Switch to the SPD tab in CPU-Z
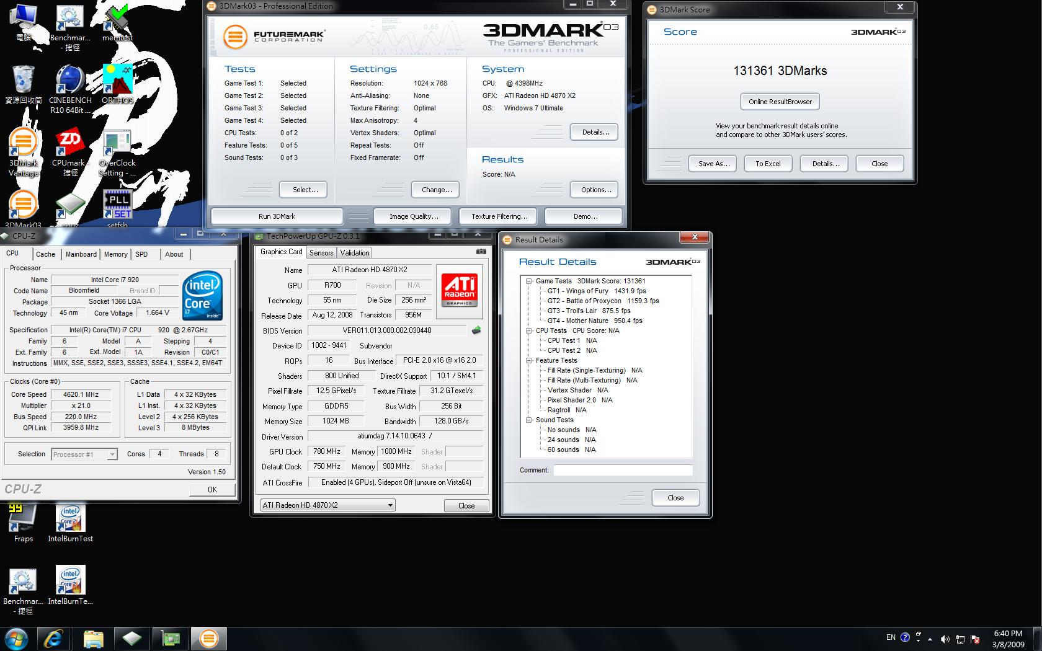This screenshot has width=1042, height=651. pos(141,254)
